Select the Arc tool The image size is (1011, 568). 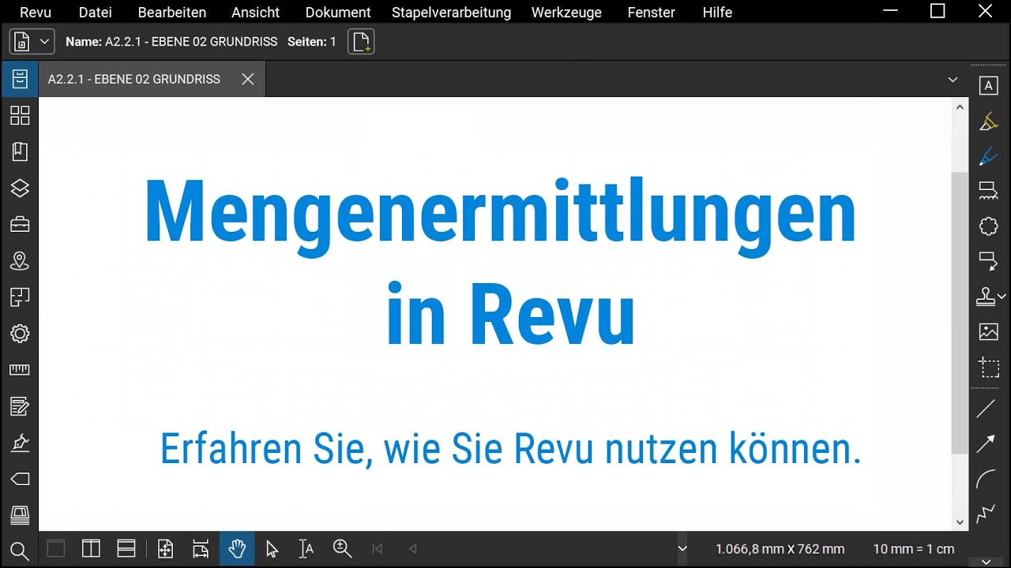click(x=986, y=479)
